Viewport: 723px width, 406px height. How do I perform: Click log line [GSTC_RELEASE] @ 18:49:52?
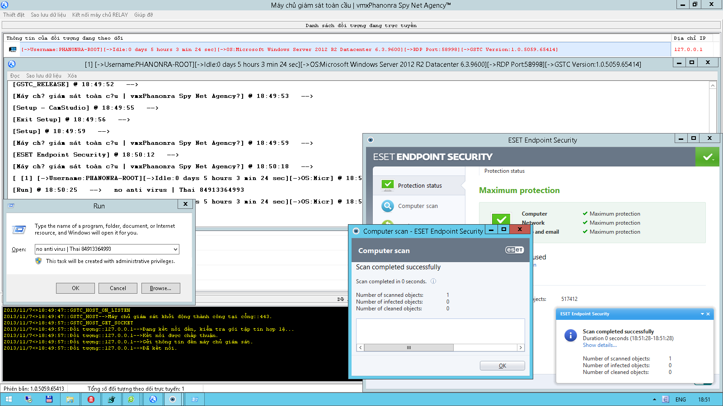(75, 84)
